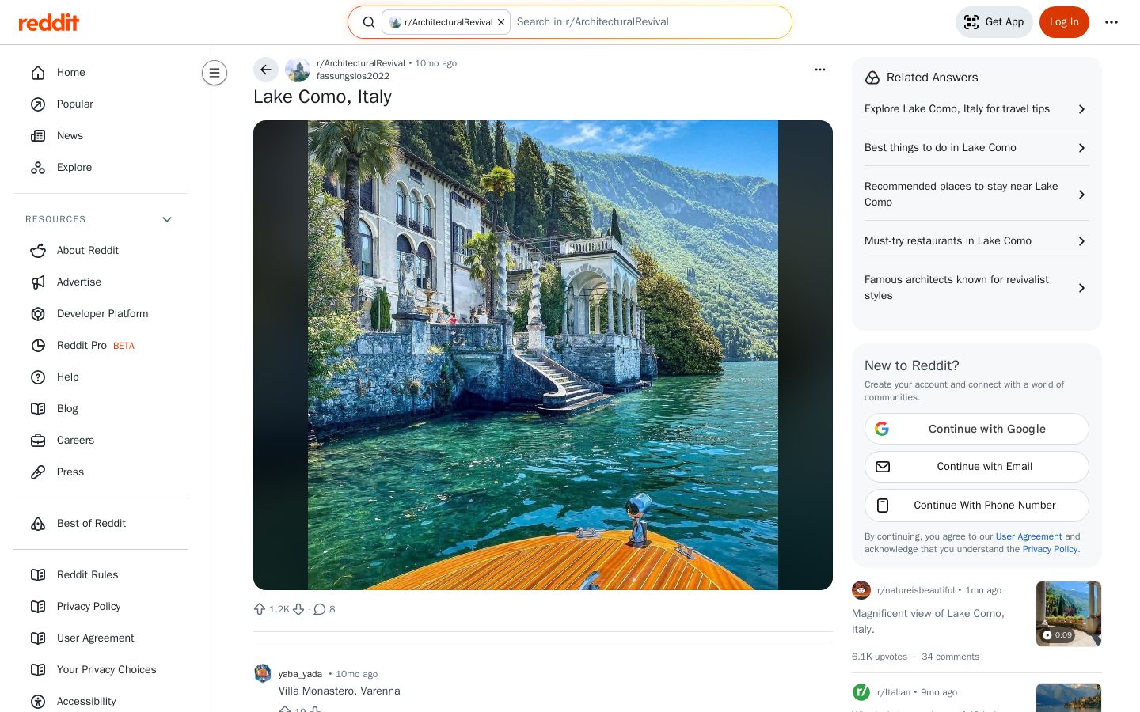
Task: Open Reddit Pro beta
Action: (100, 345)
